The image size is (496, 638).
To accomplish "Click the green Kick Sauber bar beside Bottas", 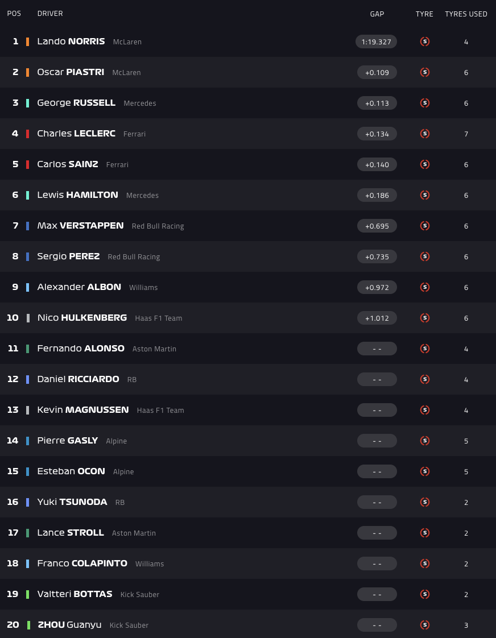I will (28, 594).
